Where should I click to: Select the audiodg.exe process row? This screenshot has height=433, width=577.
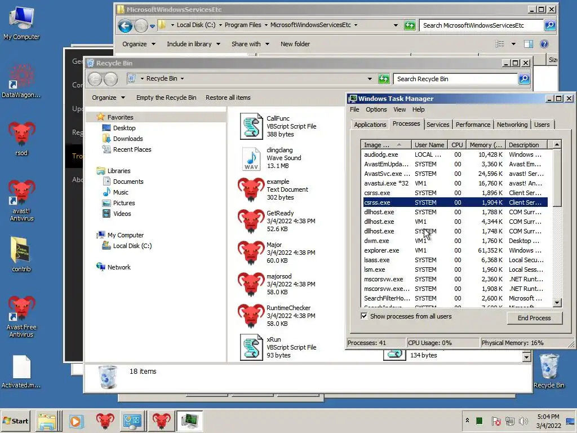click(455, 154)
